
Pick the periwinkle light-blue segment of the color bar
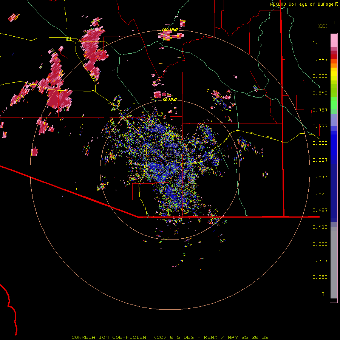tap(334, 120)
